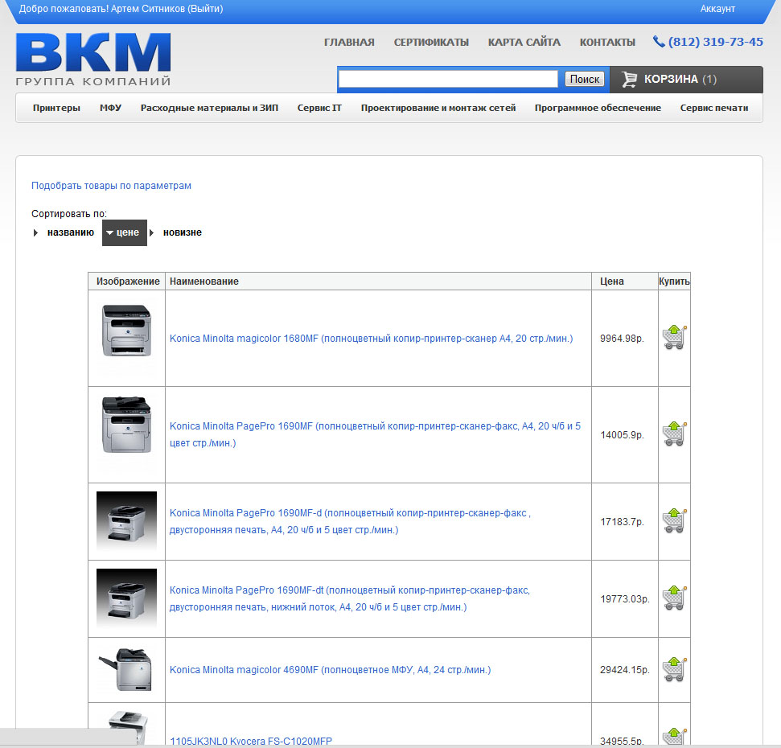Click the Купить column header

tap(674, 282)
